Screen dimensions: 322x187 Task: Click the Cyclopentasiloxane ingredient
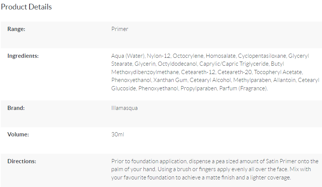coord(261,56)
